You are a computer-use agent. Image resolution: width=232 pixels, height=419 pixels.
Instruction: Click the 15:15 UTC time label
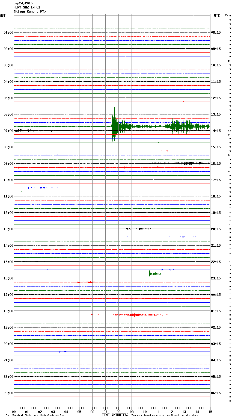216,147
